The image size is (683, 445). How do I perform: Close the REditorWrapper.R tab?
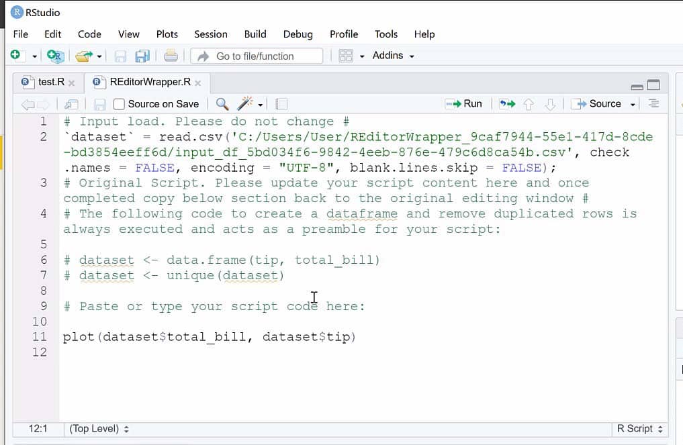coord(197,83)
